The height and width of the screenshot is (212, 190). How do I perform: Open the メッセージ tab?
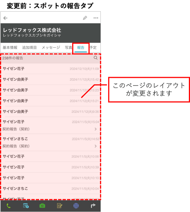pos(51,48)
